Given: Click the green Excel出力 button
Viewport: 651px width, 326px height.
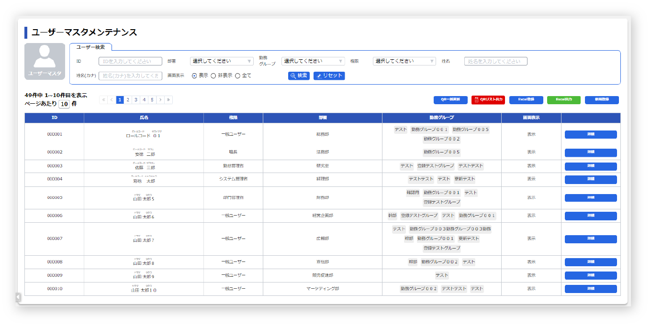Looking at the screenshot, I should tap(563, 100).
